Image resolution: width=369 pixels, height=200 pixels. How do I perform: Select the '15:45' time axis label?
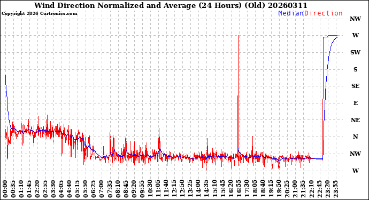coord(222,189)
